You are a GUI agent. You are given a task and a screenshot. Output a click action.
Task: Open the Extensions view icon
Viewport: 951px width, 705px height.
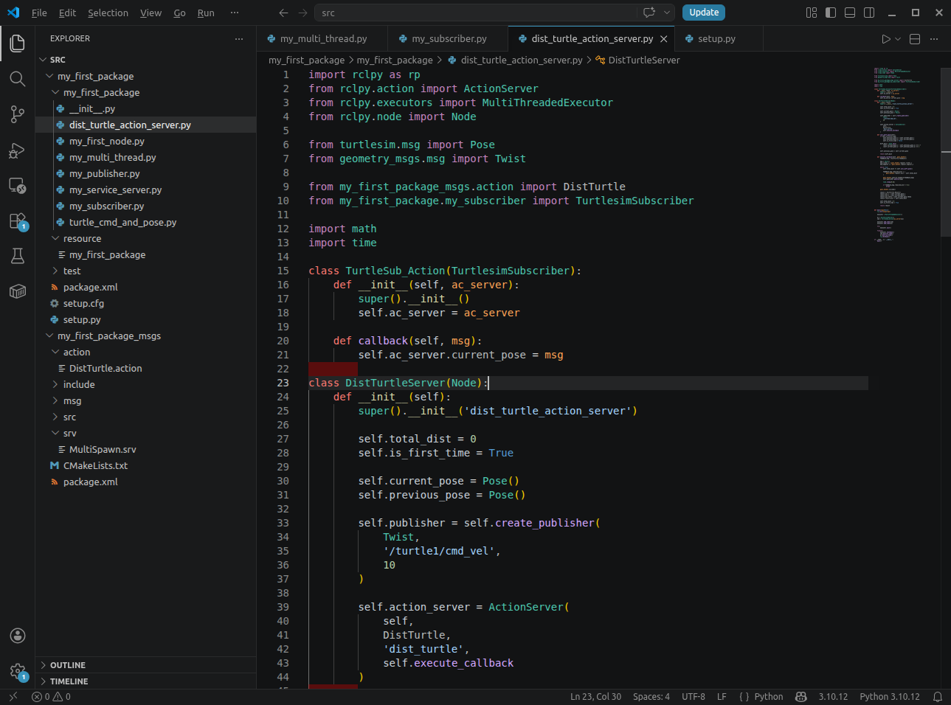coord(17,221)
